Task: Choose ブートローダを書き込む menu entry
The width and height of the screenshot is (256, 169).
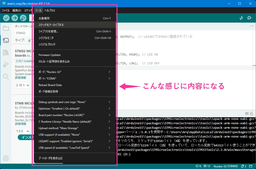Action: [x=75, y=158]
